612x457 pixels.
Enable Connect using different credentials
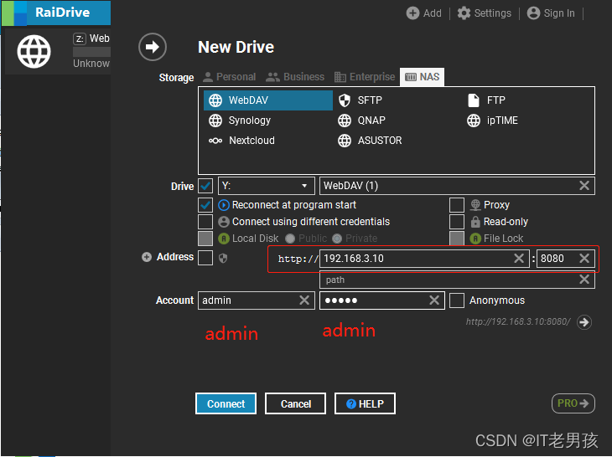tap(205, 222)
